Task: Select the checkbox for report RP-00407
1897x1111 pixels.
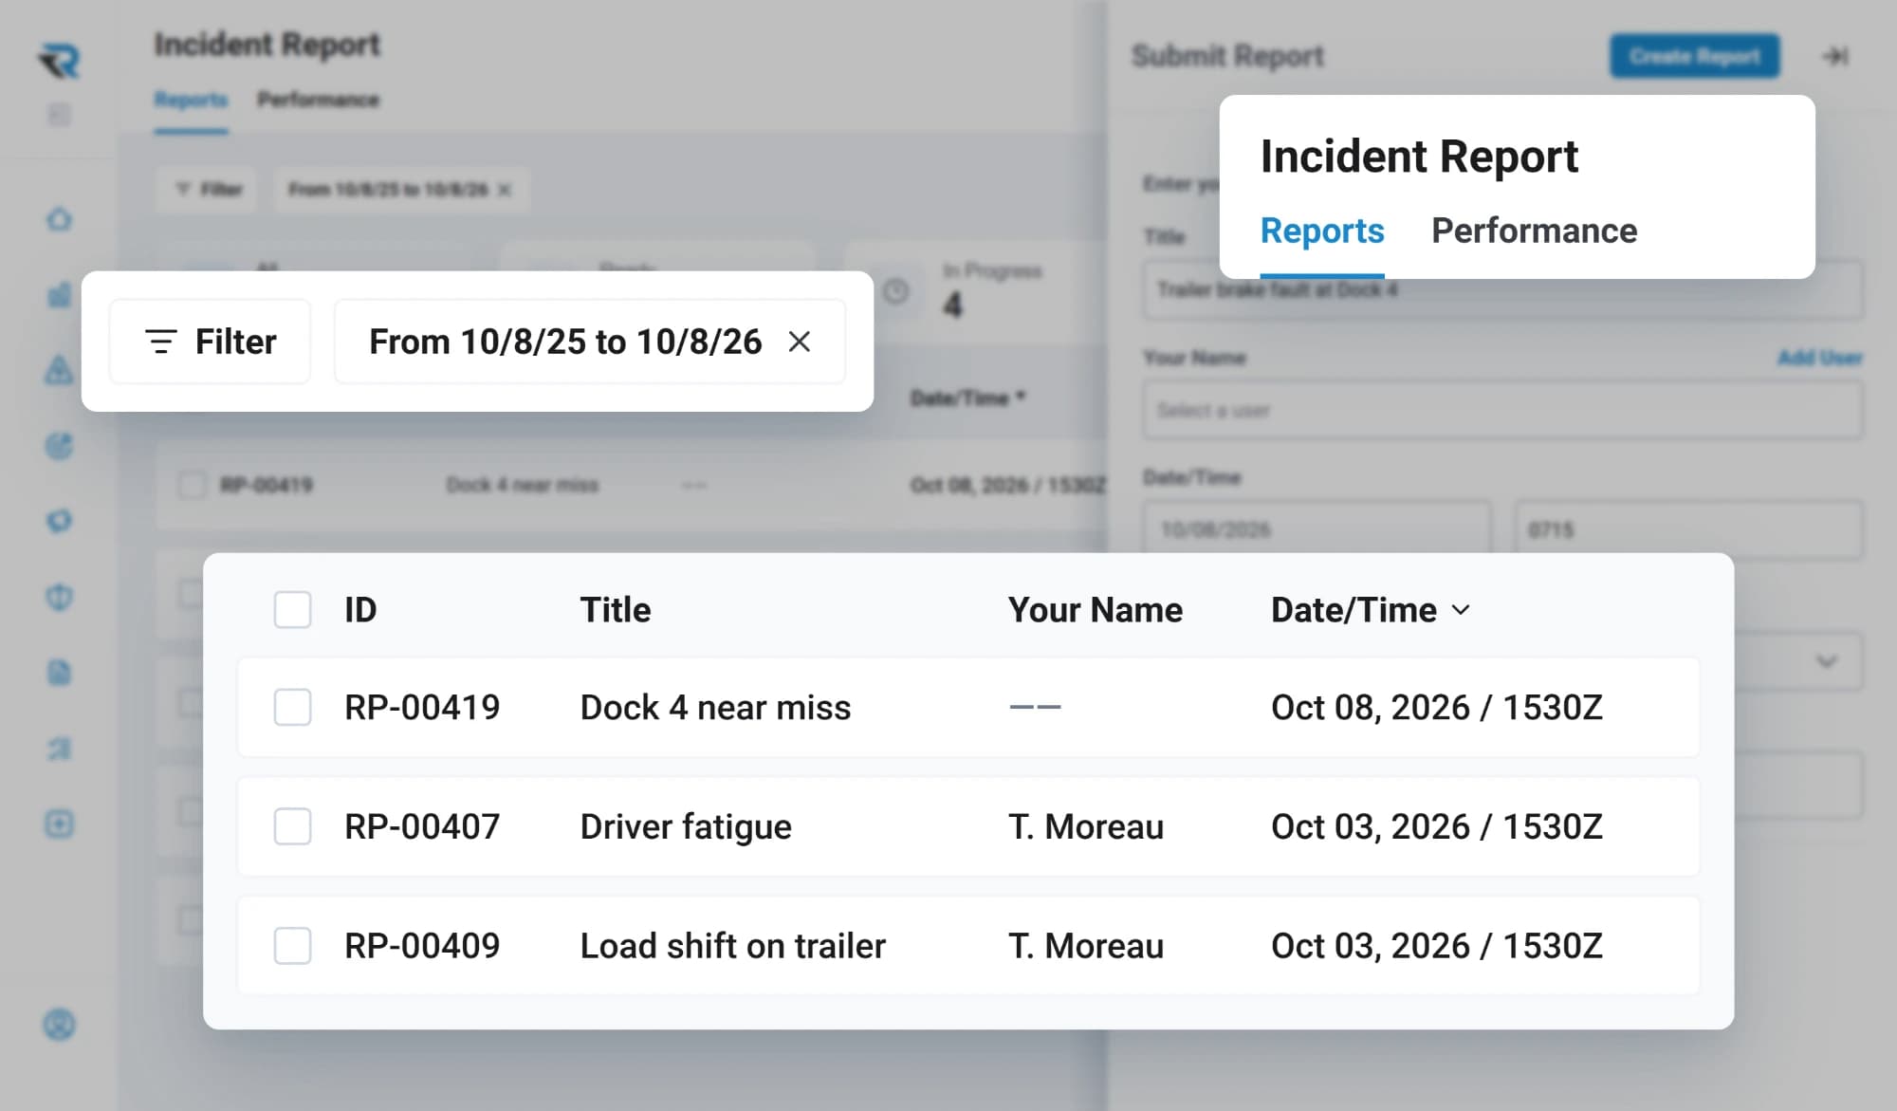Action: coord(292,826)
